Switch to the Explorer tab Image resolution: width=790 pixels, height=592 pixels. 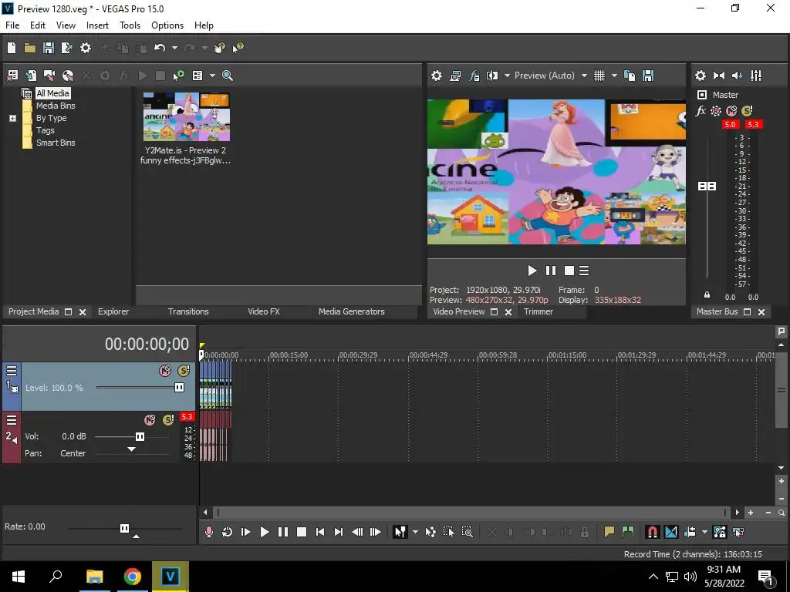tap(113, 311)
